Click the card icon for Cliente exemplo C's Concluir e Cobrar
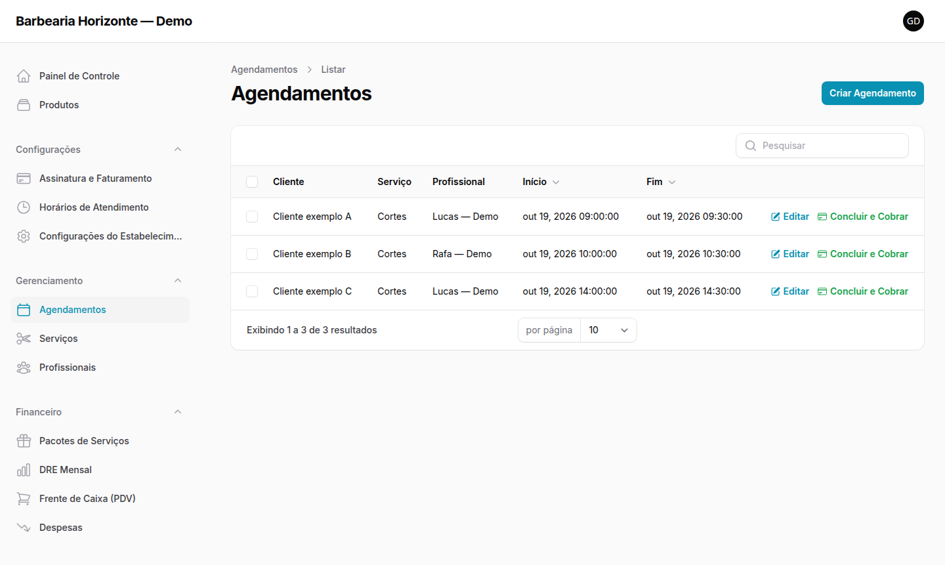The width and height of the screenshot is (945, 565). click(x=822, y=291)
